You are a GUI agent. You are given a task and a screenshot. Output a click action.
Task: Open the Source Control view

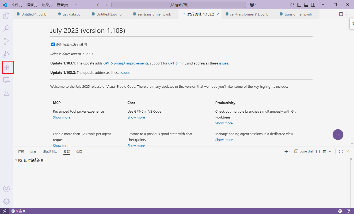[6, 41]
